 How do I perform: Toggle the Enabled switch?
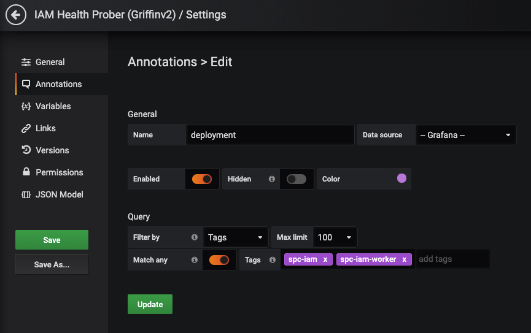click(x=202, y=178)
